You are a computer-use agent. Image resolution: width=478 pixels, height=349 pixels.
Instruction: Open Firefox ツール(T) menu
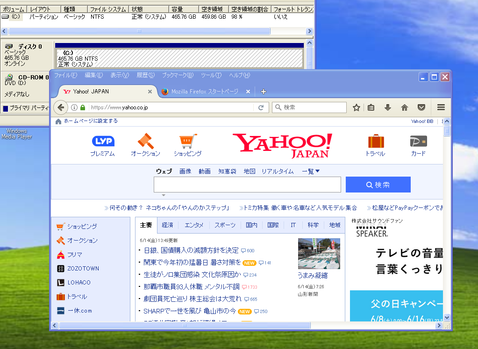pos(211,75)
